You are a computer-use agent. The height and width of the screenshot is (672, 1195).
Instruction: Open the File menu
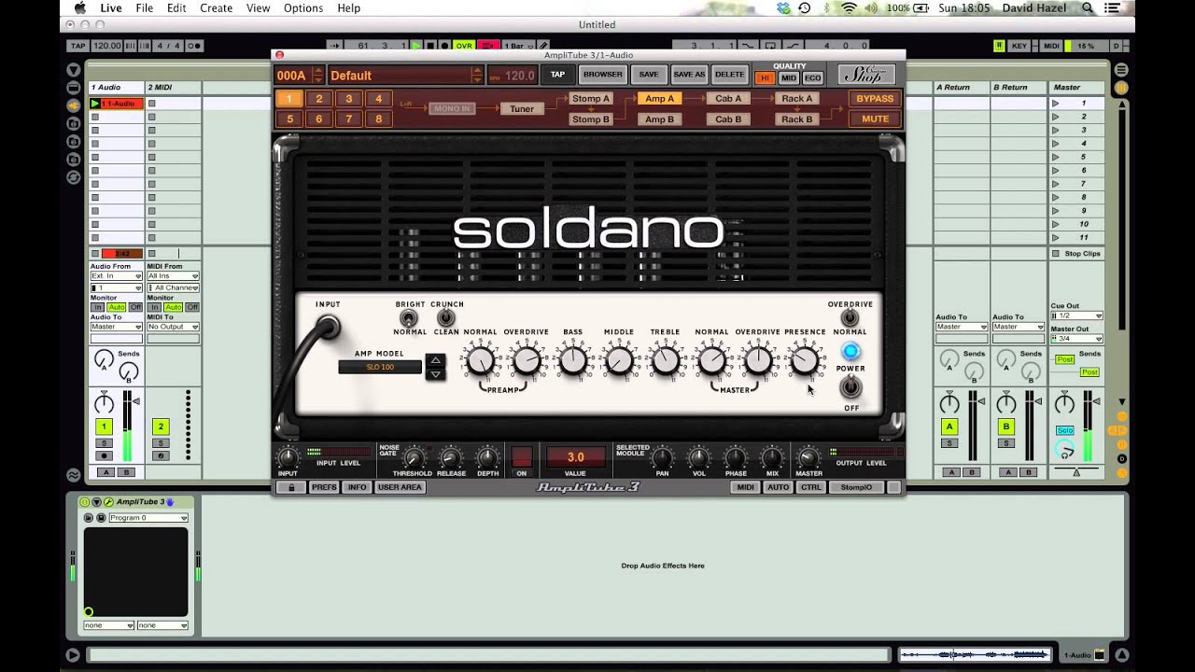click(144, 7)
